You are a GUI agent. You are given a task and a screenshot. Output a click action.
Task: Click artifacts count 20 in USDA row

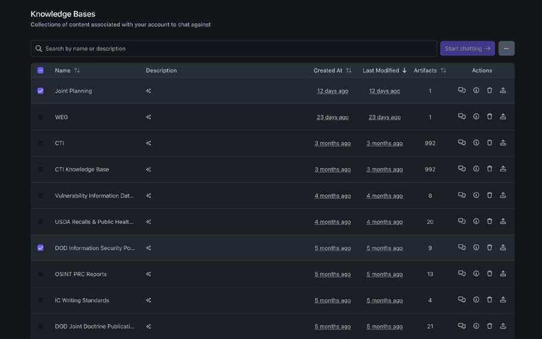click(x=430, y=222)
